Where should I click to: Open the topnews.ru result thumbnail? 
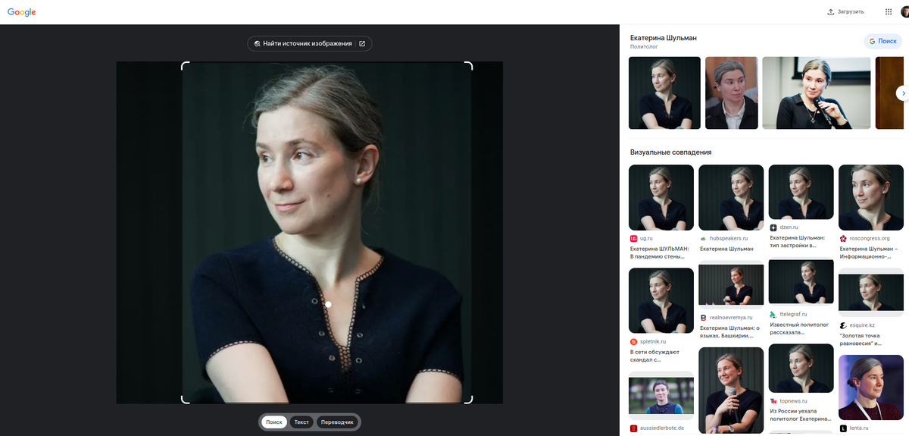[x=801, y=368]
